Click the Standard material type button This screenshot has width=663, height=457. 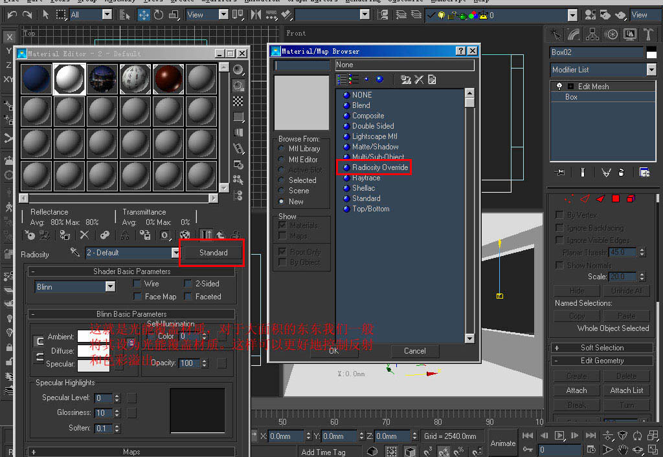point(213,253)
